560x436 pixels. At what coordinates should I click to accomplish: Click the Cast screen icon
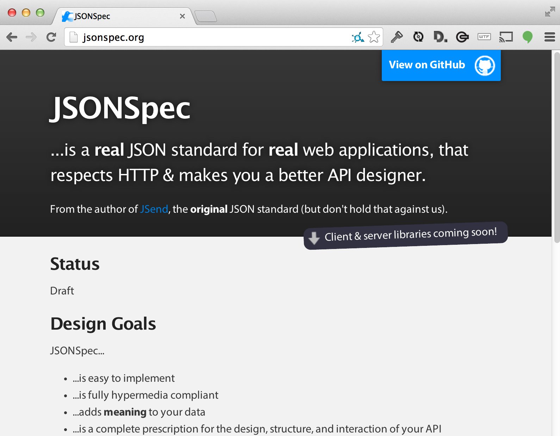(506, 37)
